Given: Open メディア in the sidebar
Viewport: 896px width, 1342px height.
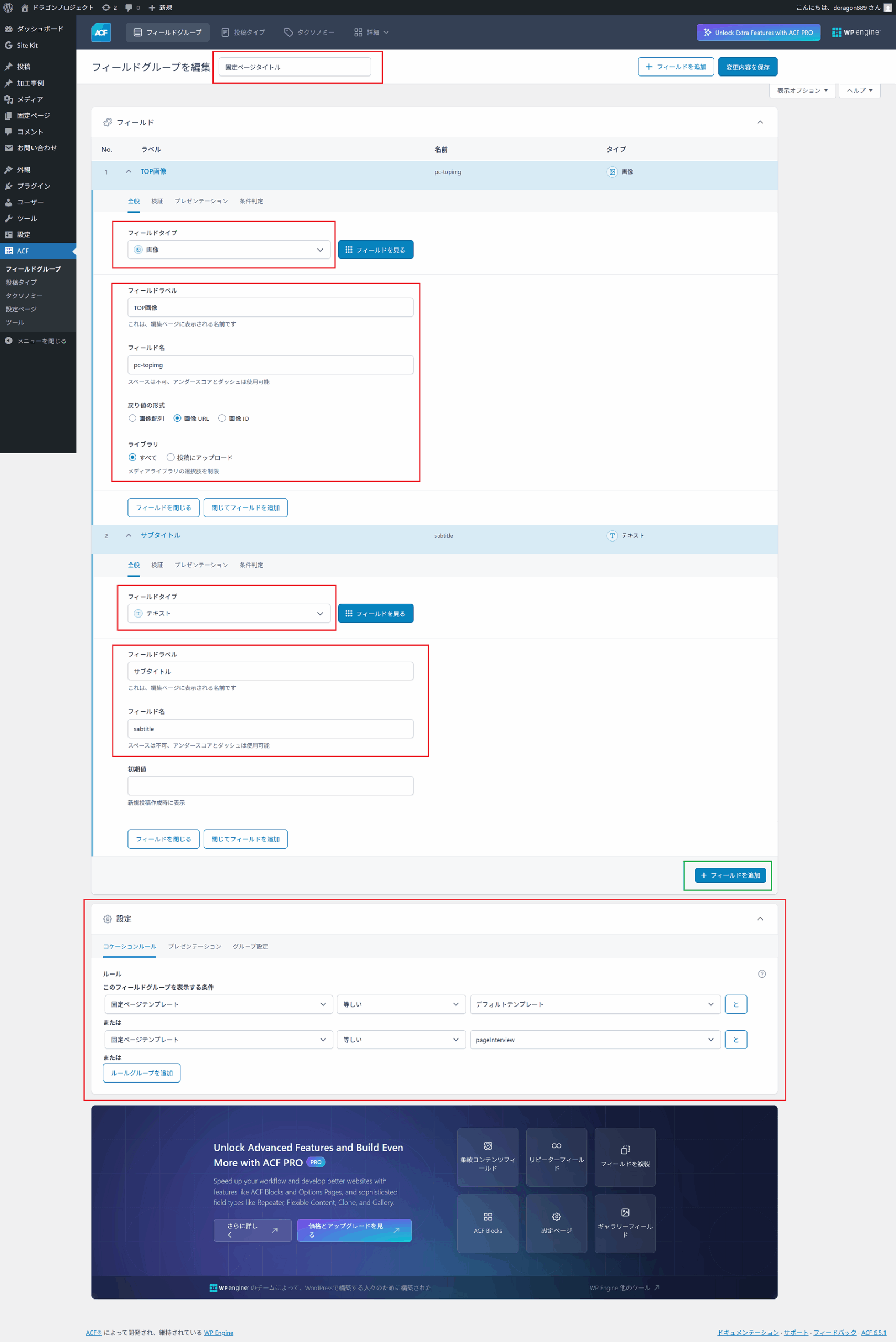Looking at the screenshot, I should click(x=30, y=100).
